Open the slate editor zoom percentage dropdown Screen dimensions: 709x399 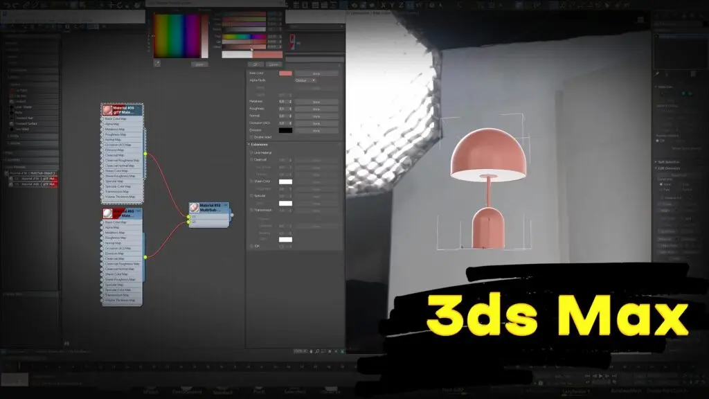tap(300, 351)
